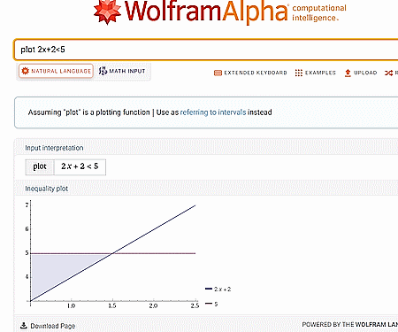The height and width of the screenshot is (332, 398).
Task: Click the Random shuffle icon
Action: 388,73
